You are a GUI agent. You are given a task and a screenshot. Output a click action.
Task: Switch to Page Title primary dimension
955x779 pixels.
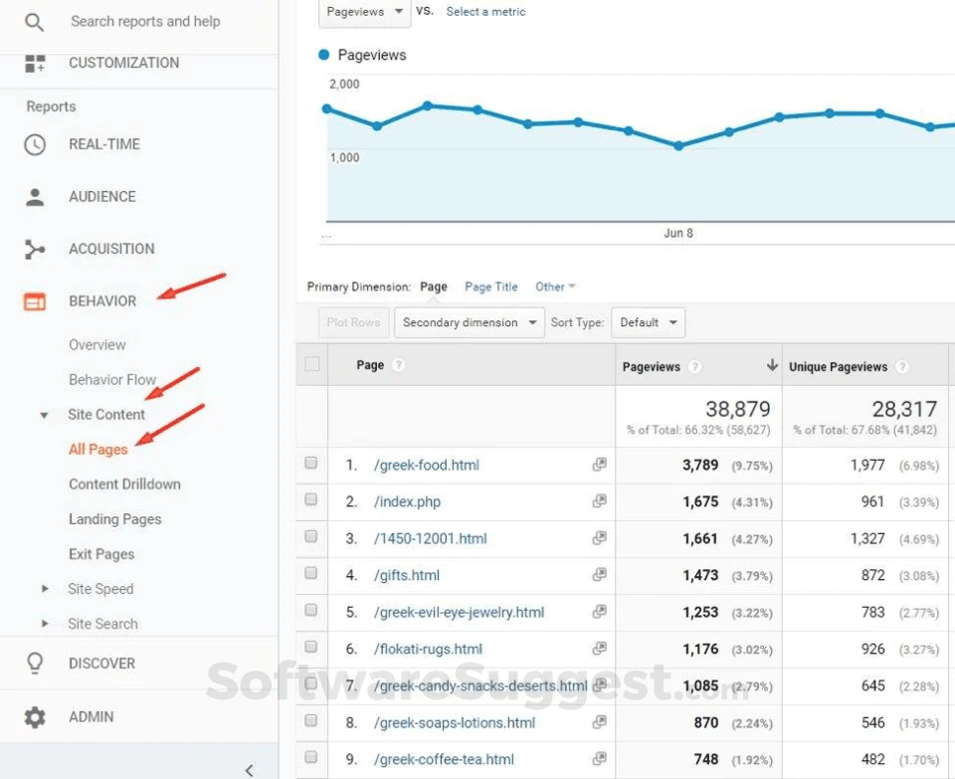(x=491, y=287)
